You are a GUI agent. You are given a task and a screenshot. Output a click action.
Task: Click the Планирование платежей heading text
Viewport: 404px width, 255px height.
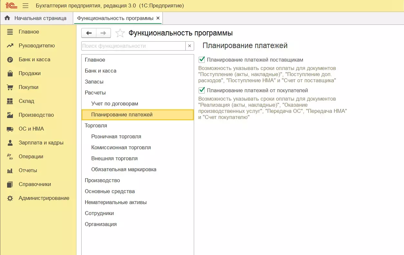pyautogui.click(x=245, y=45)
